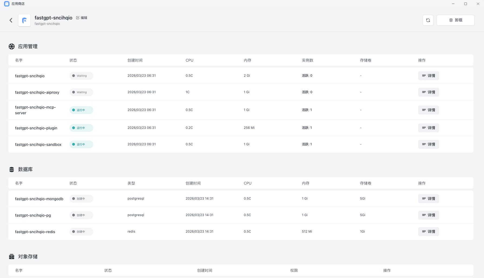This screenshot has height=278, width=484.
Task: Click 类型 column header in database table
Action: click(x=131, y=183)
